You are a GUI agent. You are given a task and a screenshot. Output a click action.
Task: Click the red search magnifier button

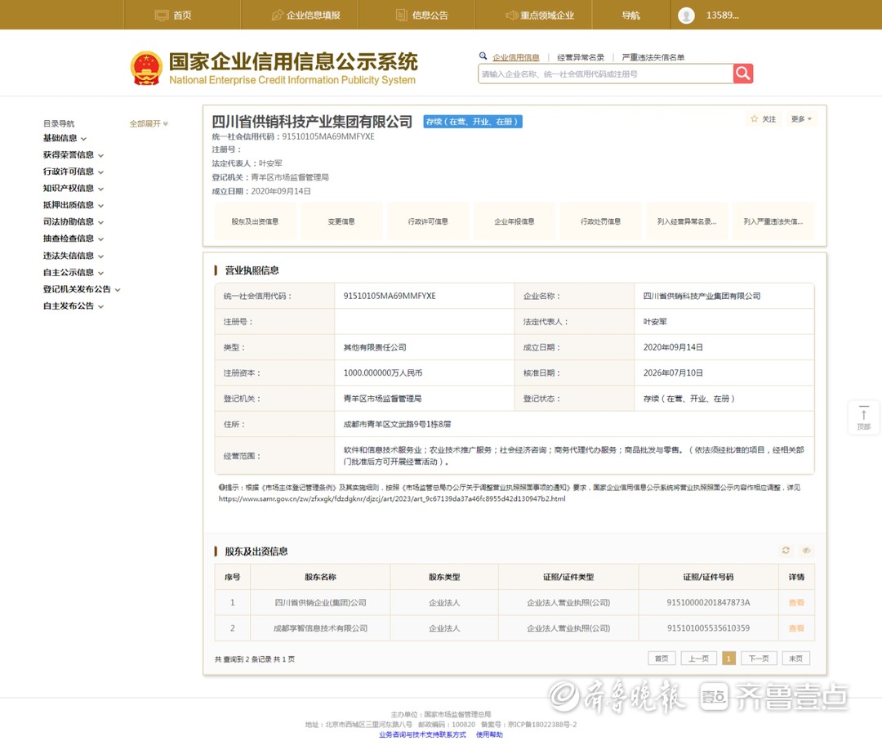coord(742,74)
